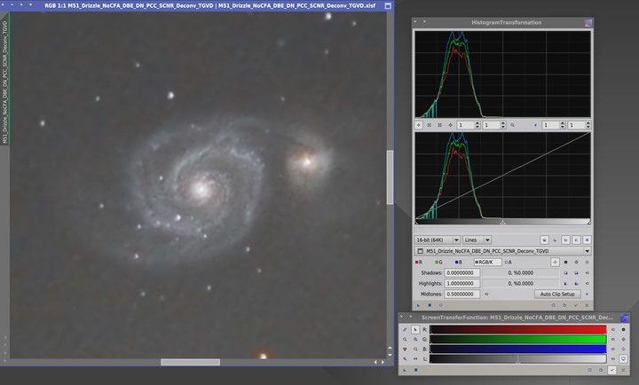Select the pan mode arrows beside the L channel
Viewport: 639px width, 385px height.
coord(415,359)
